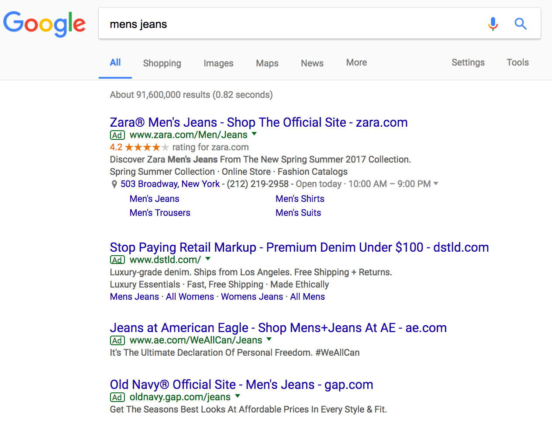Click the Google logo
Screen dimensions: 552x423
(44, 24)
